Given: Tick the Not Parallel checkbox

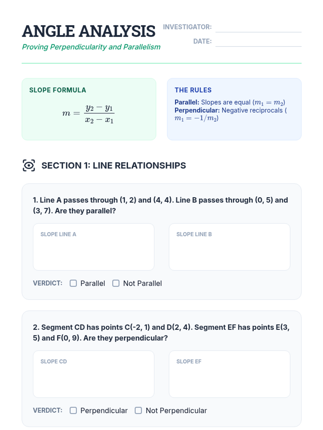Looking at the screenshot, I should click(116, 283).
